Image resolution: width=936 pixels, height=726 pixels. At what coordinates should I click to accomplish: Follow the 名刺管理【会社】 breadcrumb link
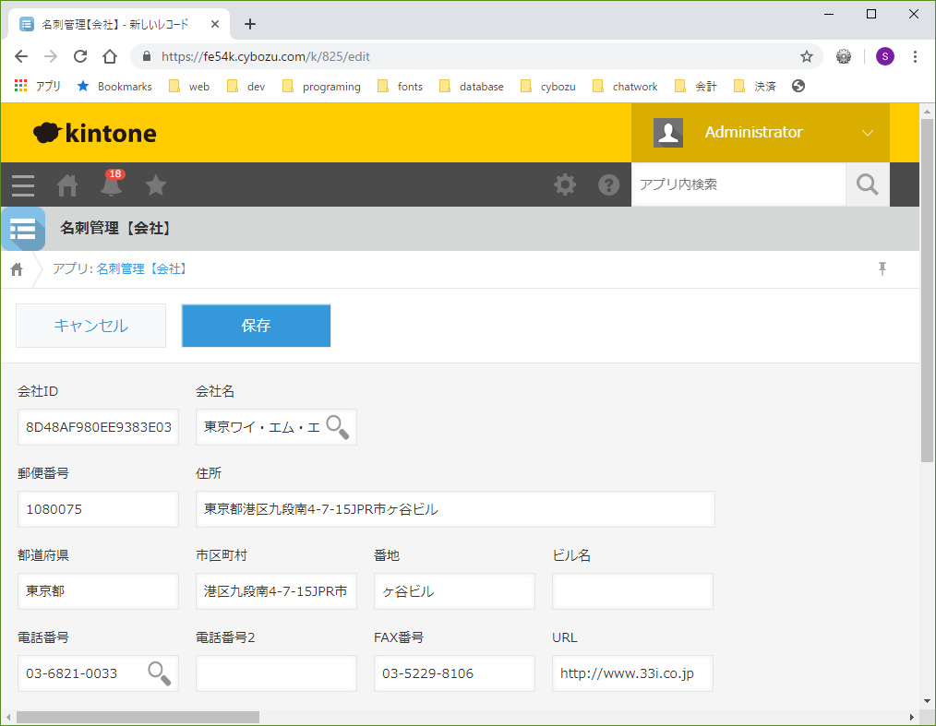coord(143,269)
